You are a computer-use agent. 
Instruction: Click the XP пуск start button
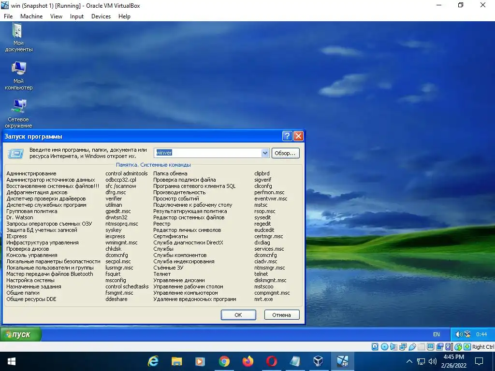20,334
